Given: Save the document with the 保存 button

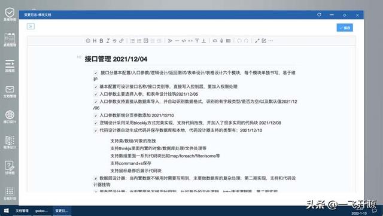Looking at the screenshot, I should pyautogui.click(x=345, y=28).
